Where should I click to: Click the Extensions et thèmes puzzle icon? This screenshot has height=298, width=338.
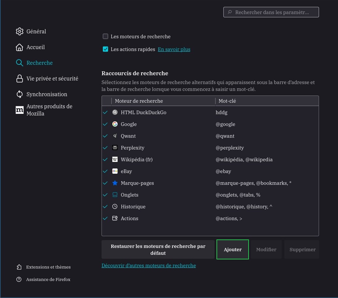19,267
